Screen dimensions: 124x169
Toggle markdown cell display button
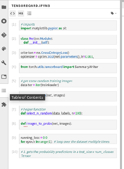21,14
